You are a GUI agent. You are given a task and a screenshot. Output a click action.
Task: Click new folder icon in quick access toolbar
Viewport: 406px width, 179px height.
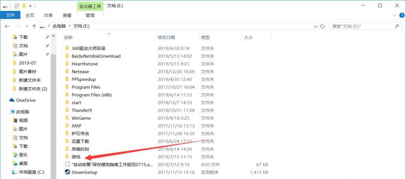click(x=24, y=5)
